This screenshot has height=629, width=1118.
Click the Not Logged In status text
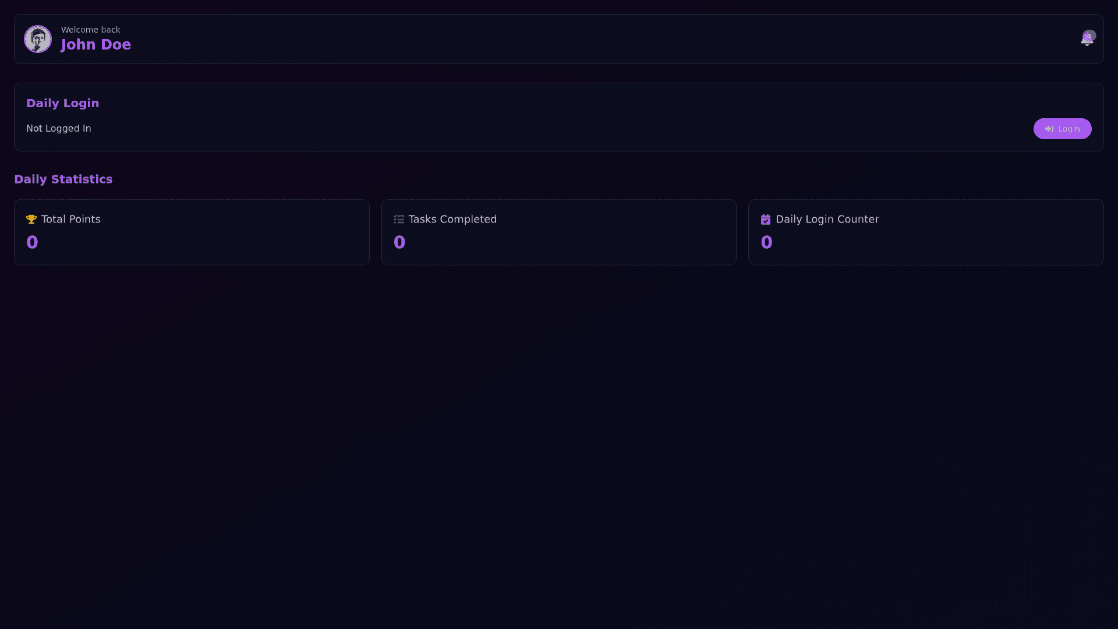click(59, 128)
